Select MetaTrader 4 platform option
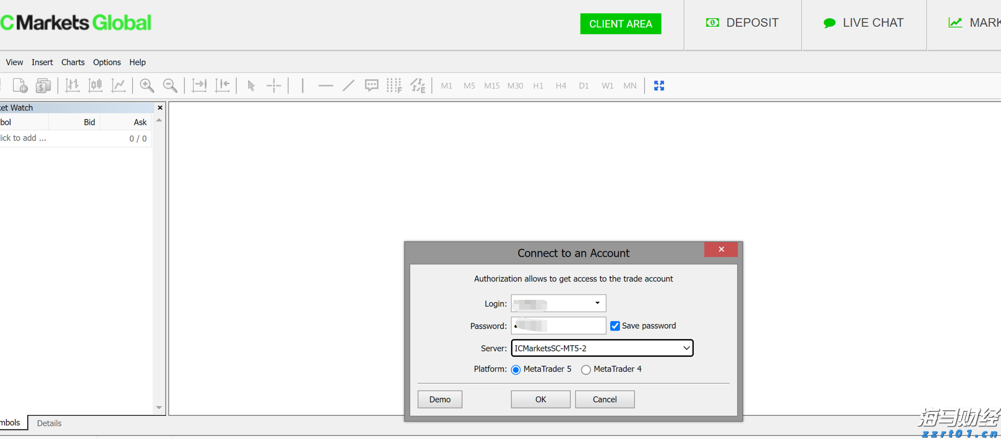The height and width of the screenshot is (439, 1001). coord(585,370)
